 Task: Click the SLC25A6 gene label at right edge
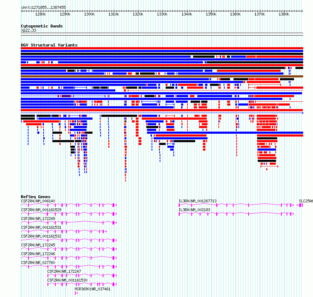point(306,201)
